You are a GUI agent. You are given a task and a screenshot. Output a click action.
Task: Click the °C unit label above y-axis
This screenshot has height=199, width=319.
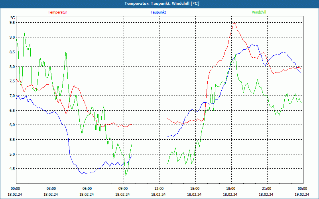click(13, 18)
